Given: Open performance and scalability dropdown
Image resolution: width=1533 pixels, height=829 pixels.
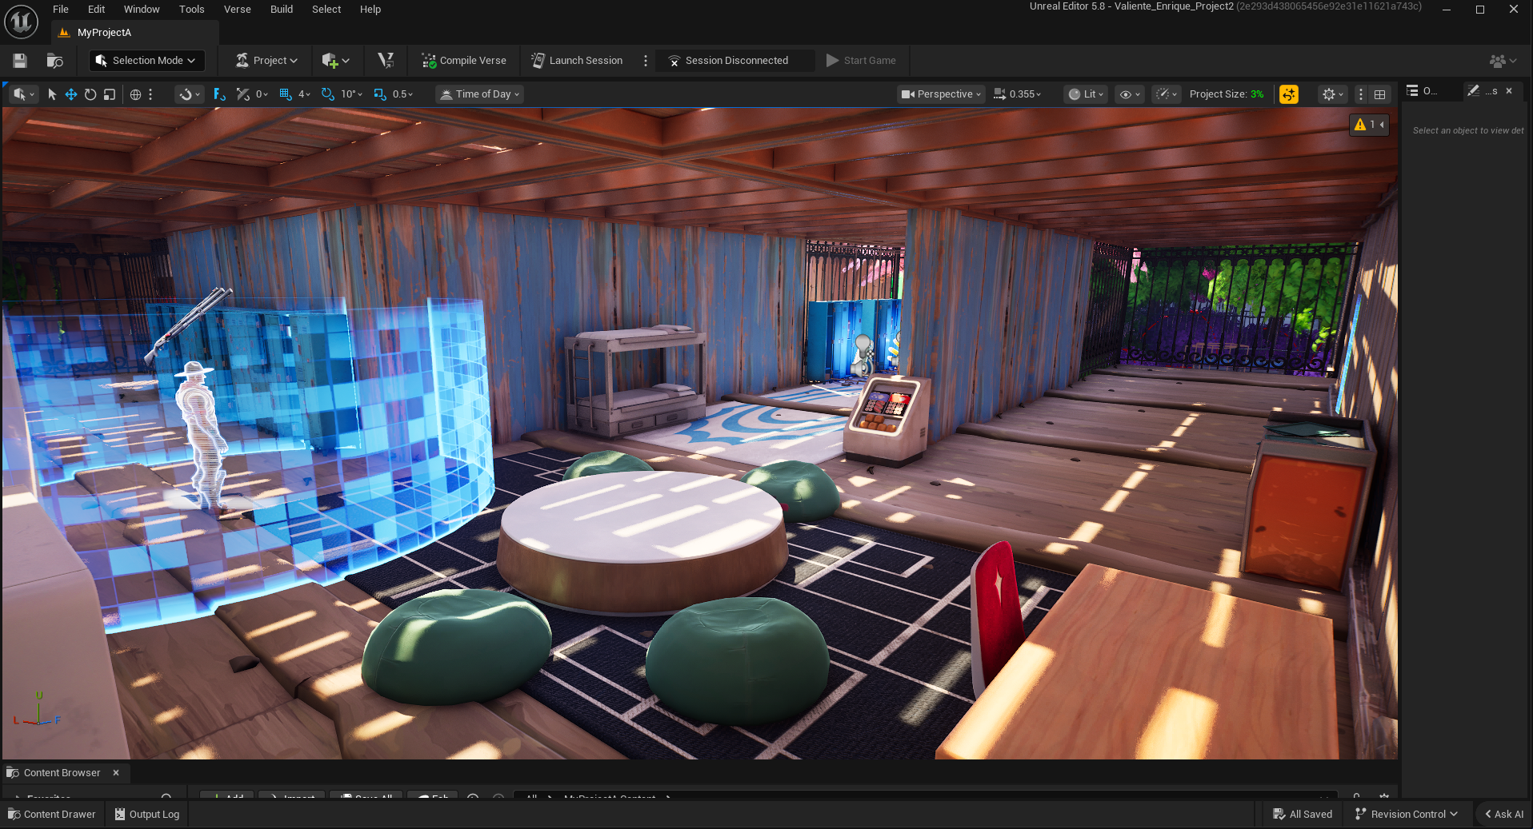Looking at the screenshot, I should click(x=1167, y=94).
